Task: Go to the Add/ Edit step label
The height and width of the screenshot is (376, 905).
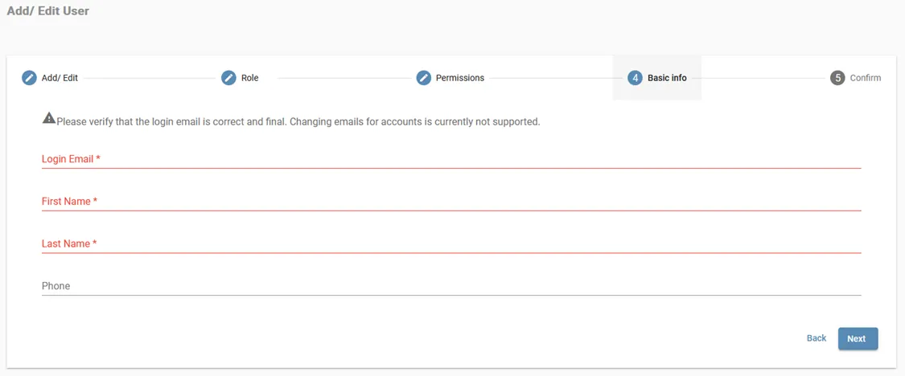Action: (60, 78)
